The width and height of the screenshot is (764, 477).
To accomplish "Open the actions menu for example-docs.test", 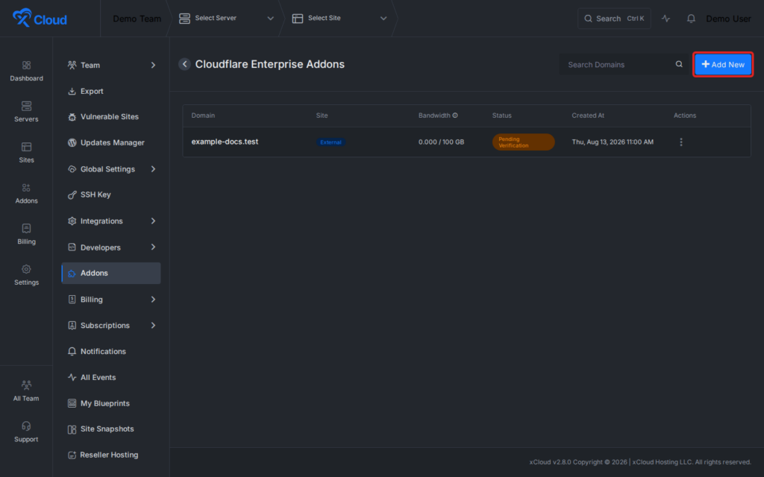I will (681, 142).
